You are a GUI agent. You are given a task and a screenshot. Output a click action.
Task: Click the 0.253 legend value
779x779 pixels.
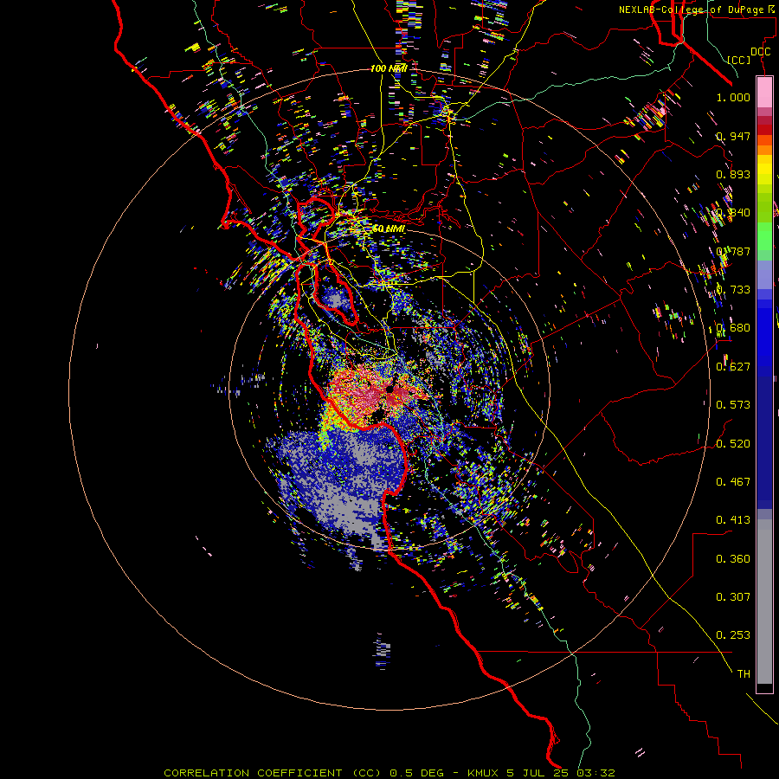(733, 635)
